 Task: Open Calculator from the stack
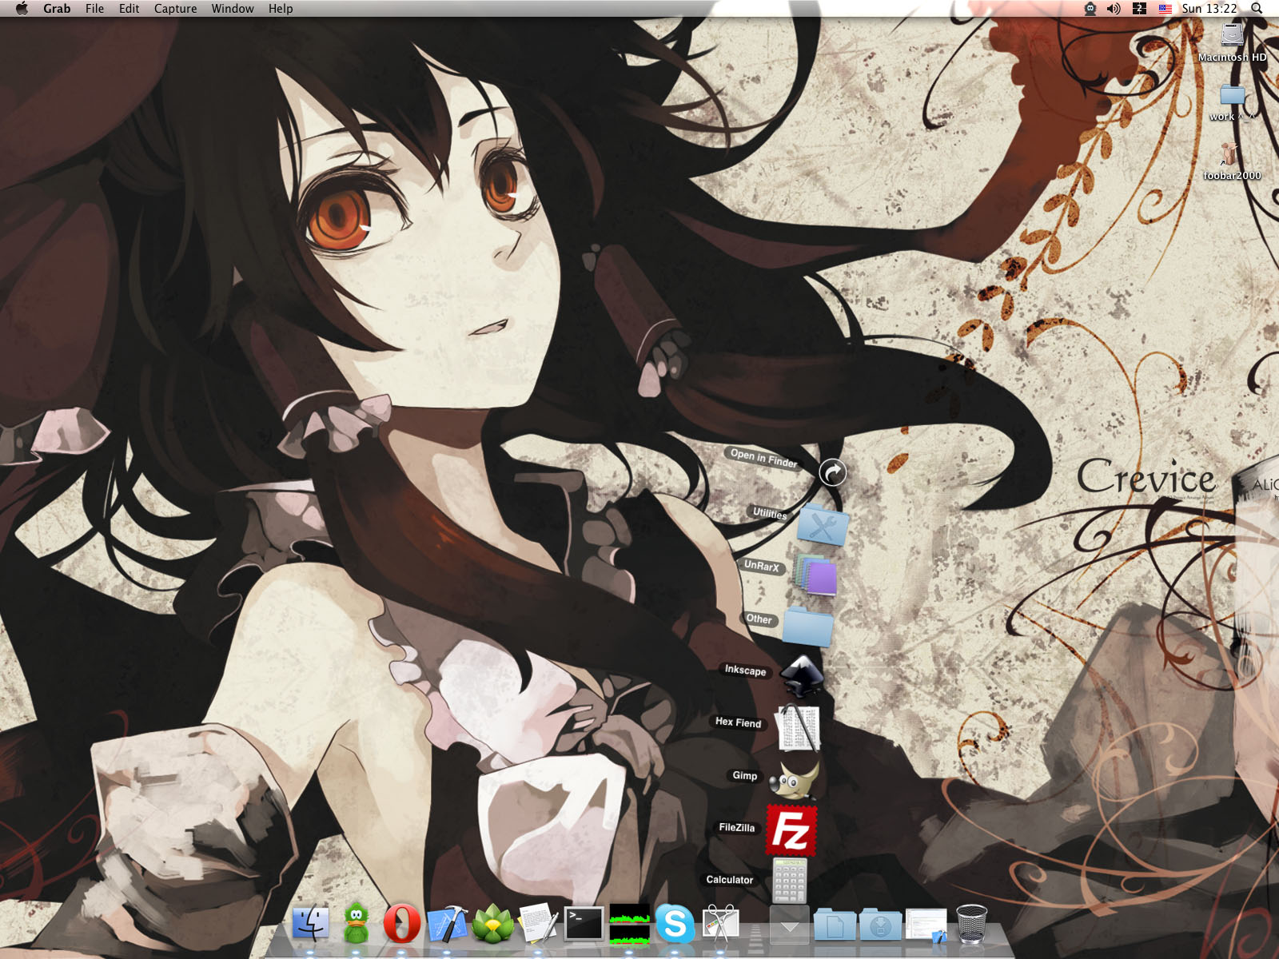coord(789,880)
